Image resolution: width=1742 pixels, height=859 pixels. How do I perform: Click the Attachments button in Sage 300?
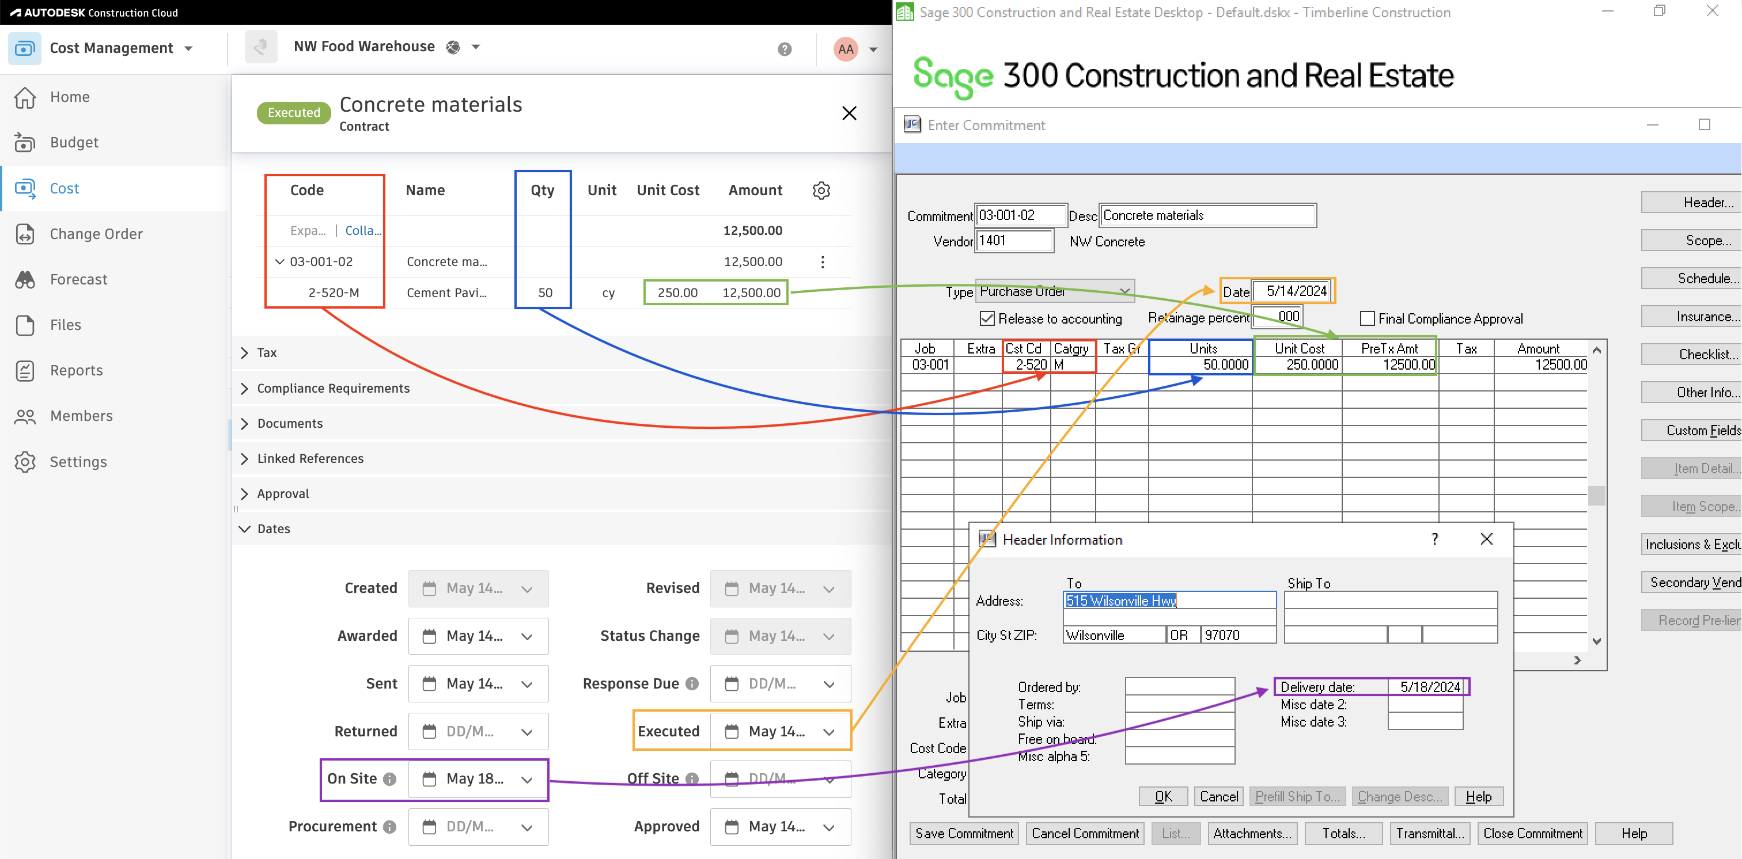1251,835
